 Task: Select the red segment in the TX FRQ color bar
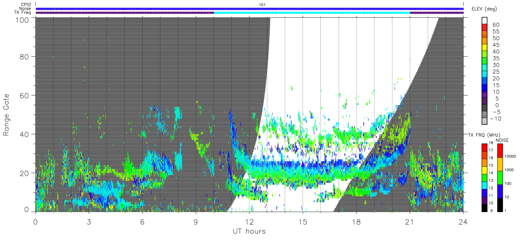click(484, 147)
